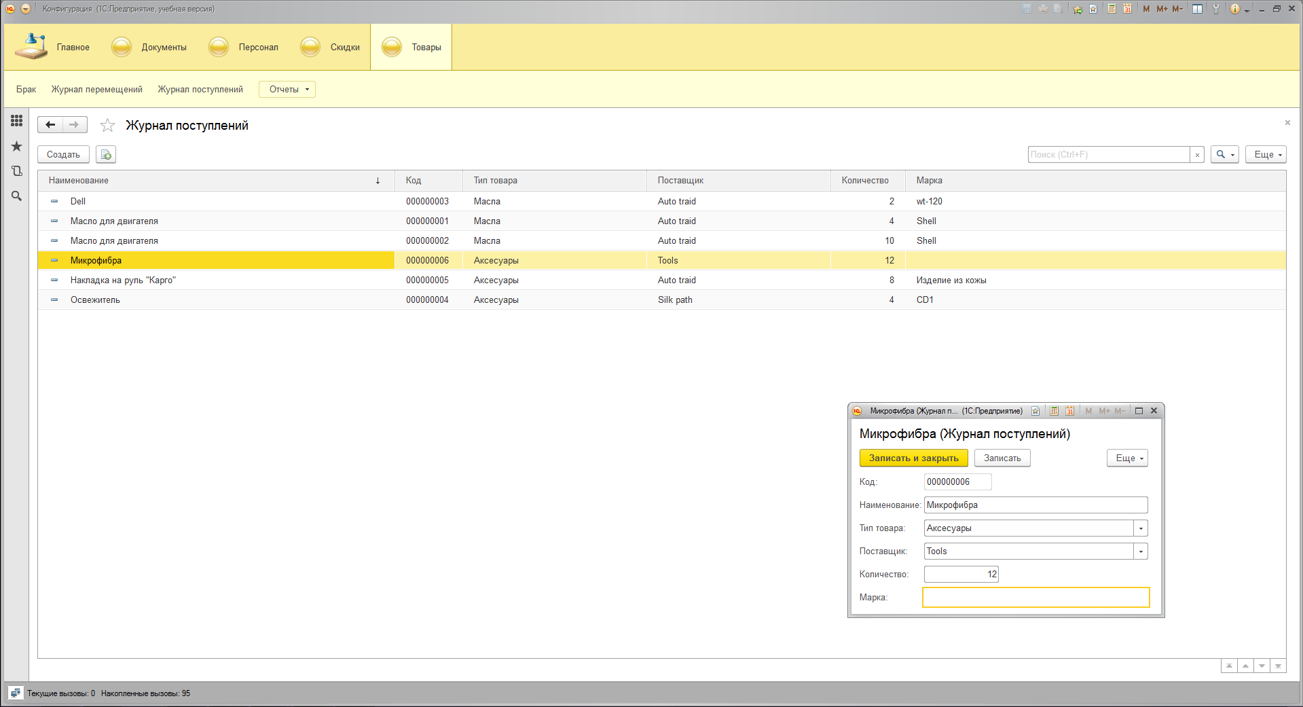Open the Еще menu in the Микрофибра dialog
1303x707 pixels.
pyautogui.click(x=1127, y=458)
